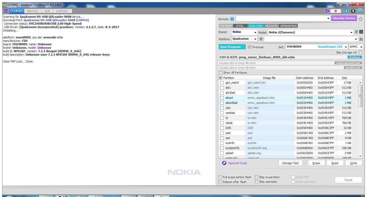Switch to the SUPPORT tab
Image resolution: width=367 pixels, height=197 pixels.
62,11
